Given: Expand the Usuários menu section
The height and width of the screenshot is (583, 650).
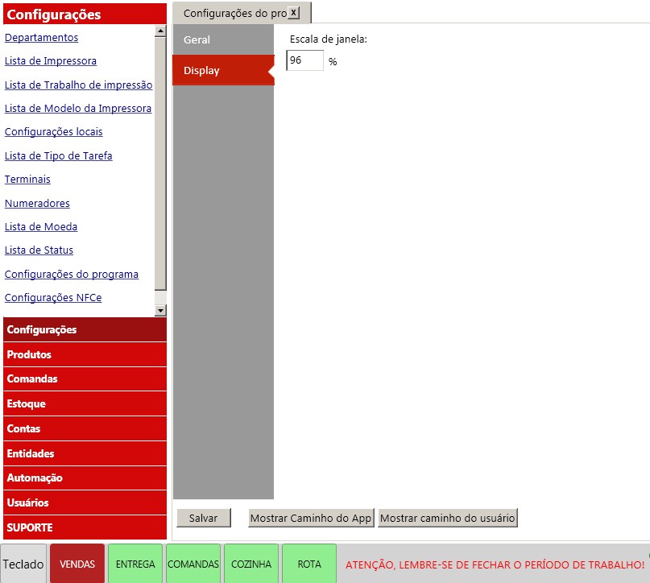Looking at the screenshot, I should pos(85,503).
